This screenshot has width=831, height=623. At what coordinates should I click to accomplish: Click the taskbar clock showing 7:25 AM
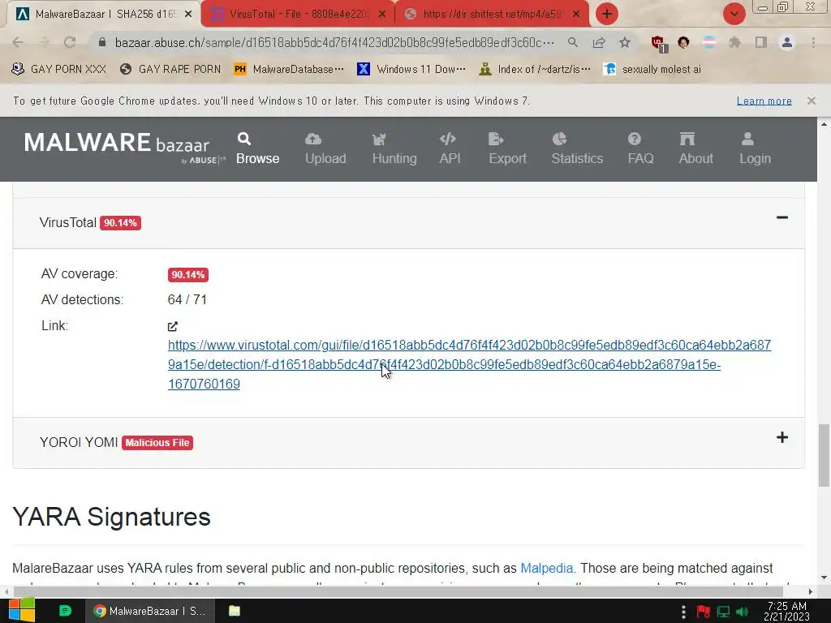(x=787, y=611)
